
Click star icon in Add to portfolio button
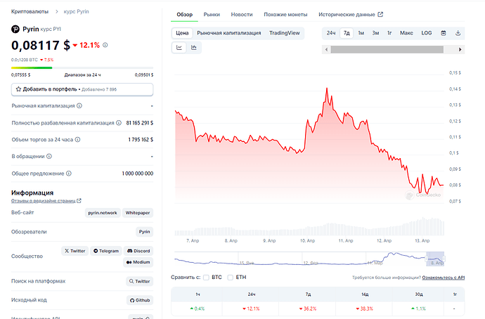coord(18,89)
